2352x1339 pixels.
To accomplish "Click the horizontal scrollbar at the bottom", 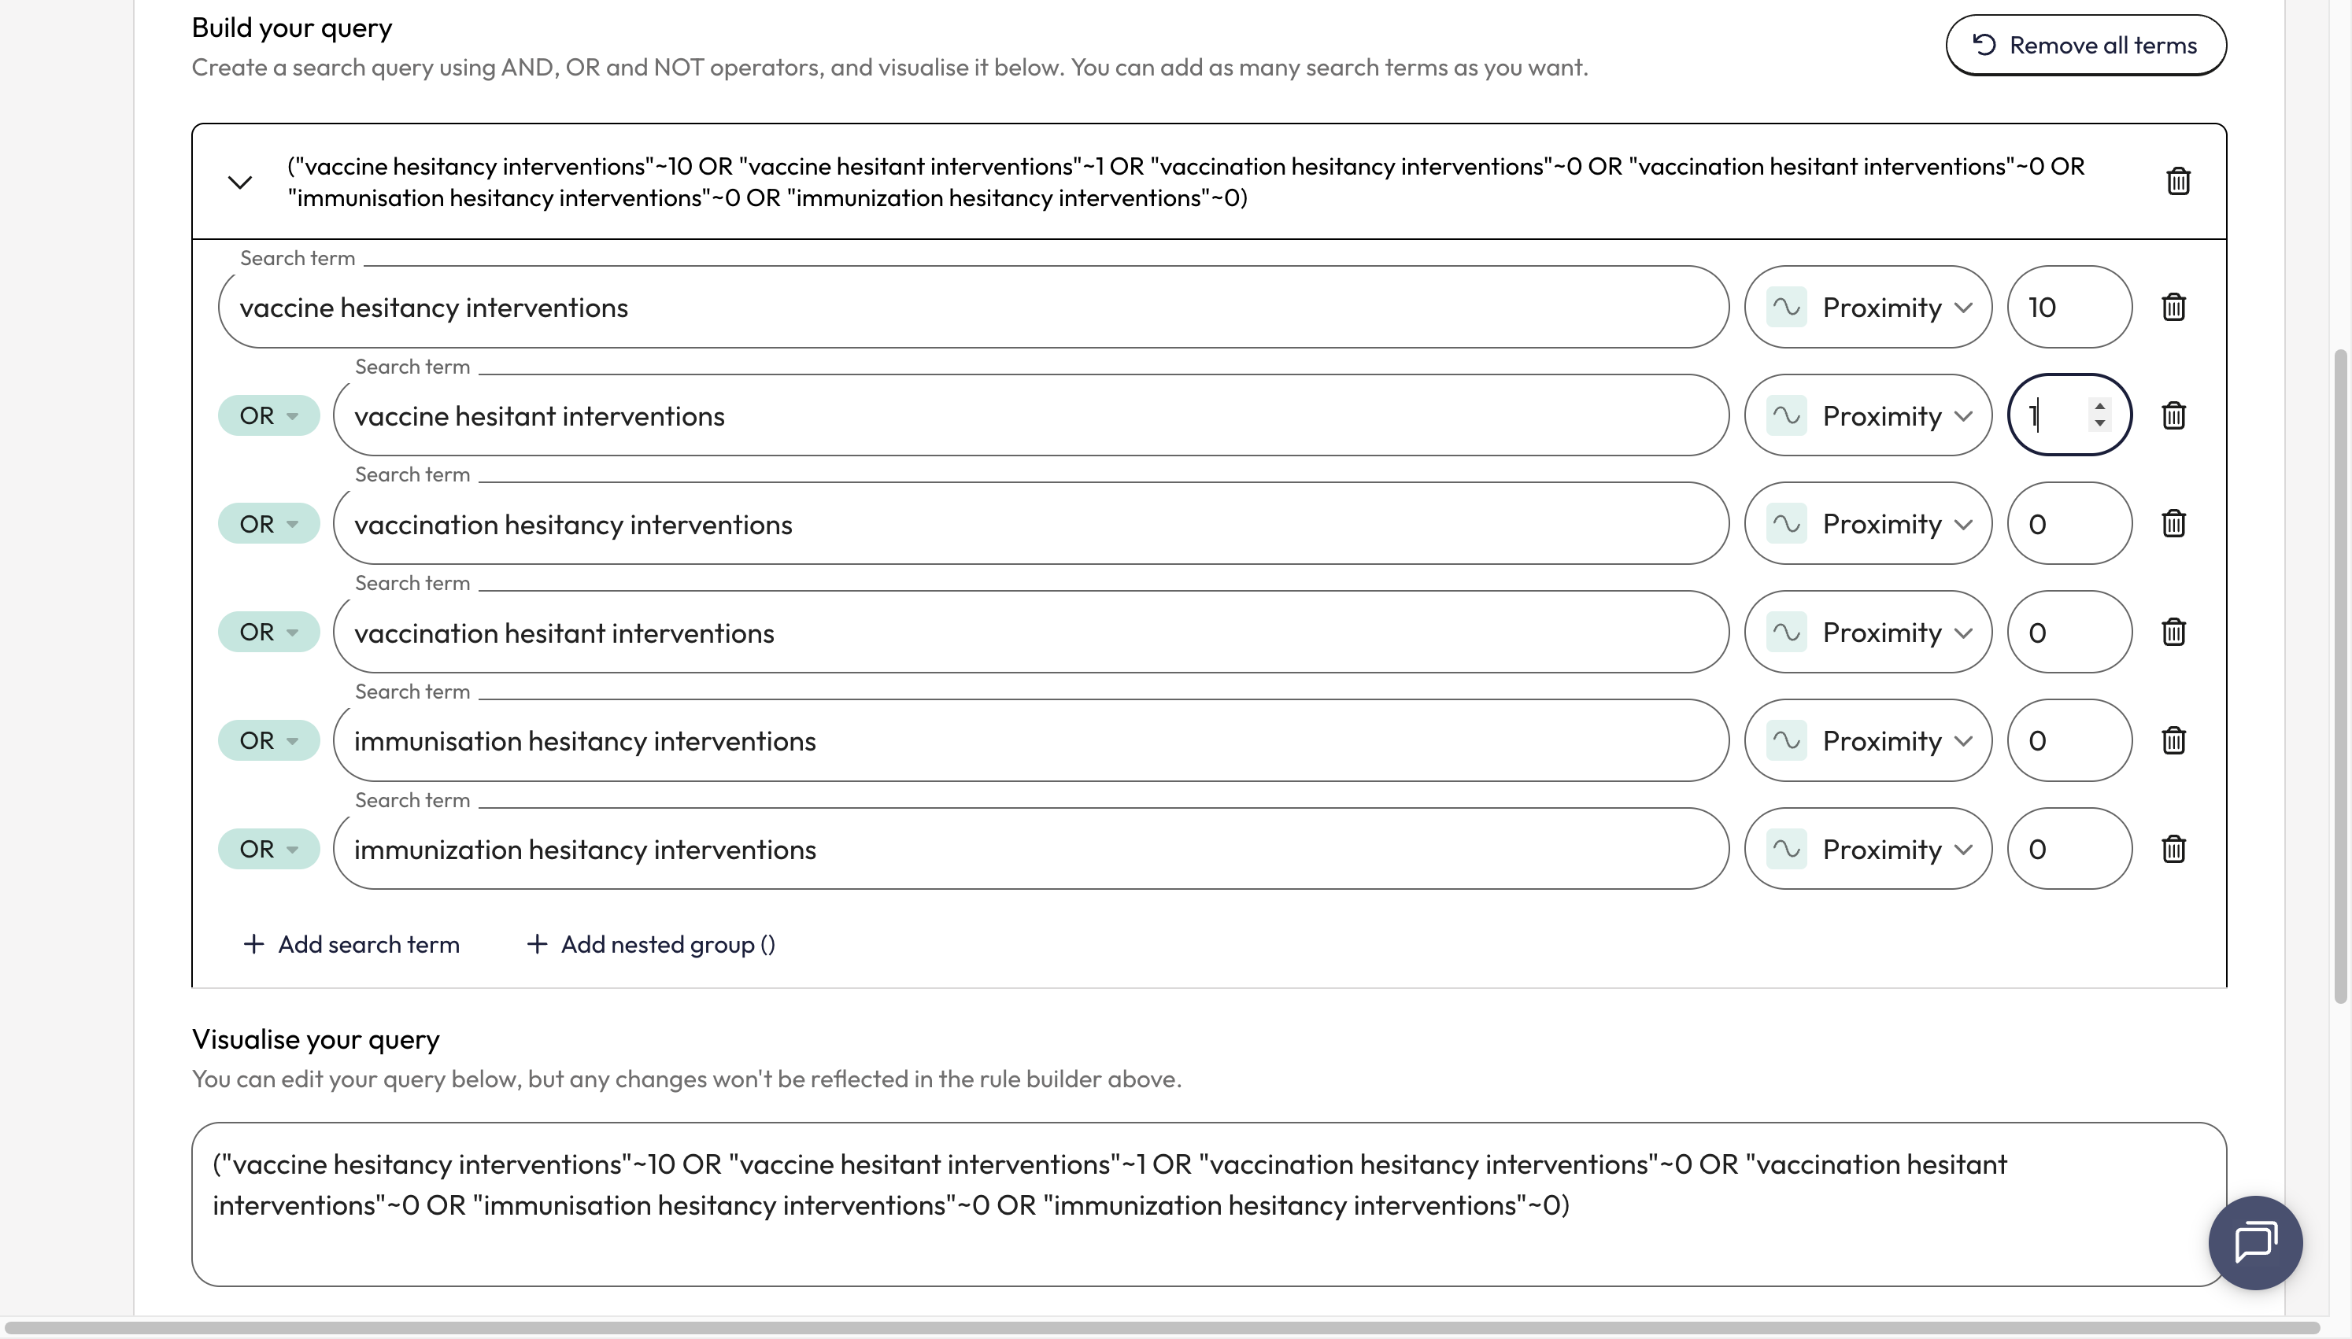I will (x=1163, y=1328).
